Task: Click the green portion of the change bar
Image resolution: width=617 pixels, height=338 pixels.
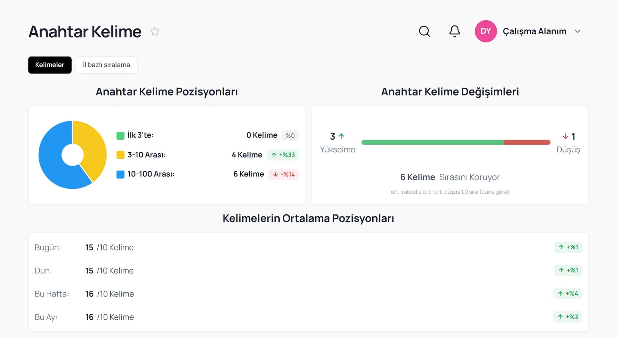Action: 432,142
